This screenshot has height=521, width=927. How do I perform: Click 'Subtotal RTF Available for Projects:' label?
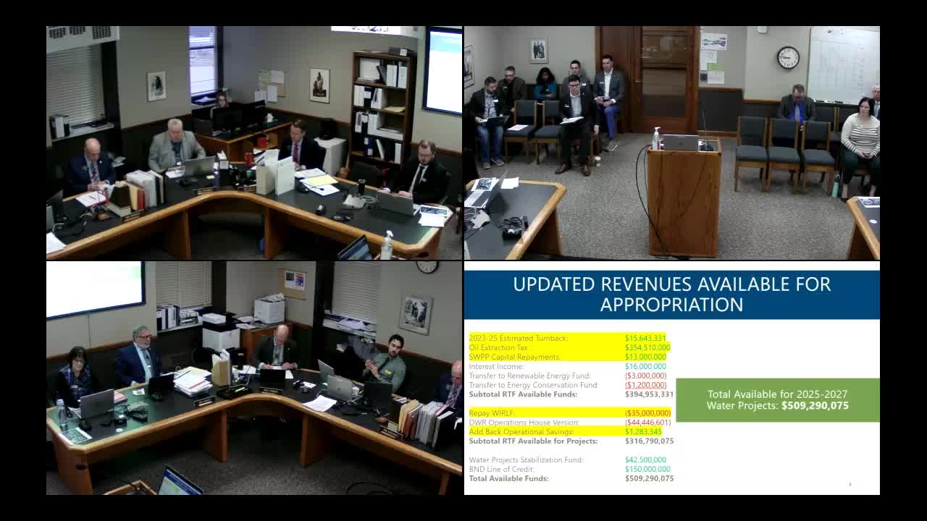pyautogui.click(x=533, y=441)
